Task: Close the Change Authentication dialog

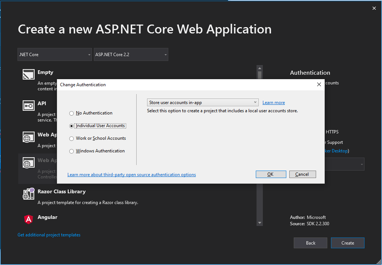Action: click(x=319, y=84)
